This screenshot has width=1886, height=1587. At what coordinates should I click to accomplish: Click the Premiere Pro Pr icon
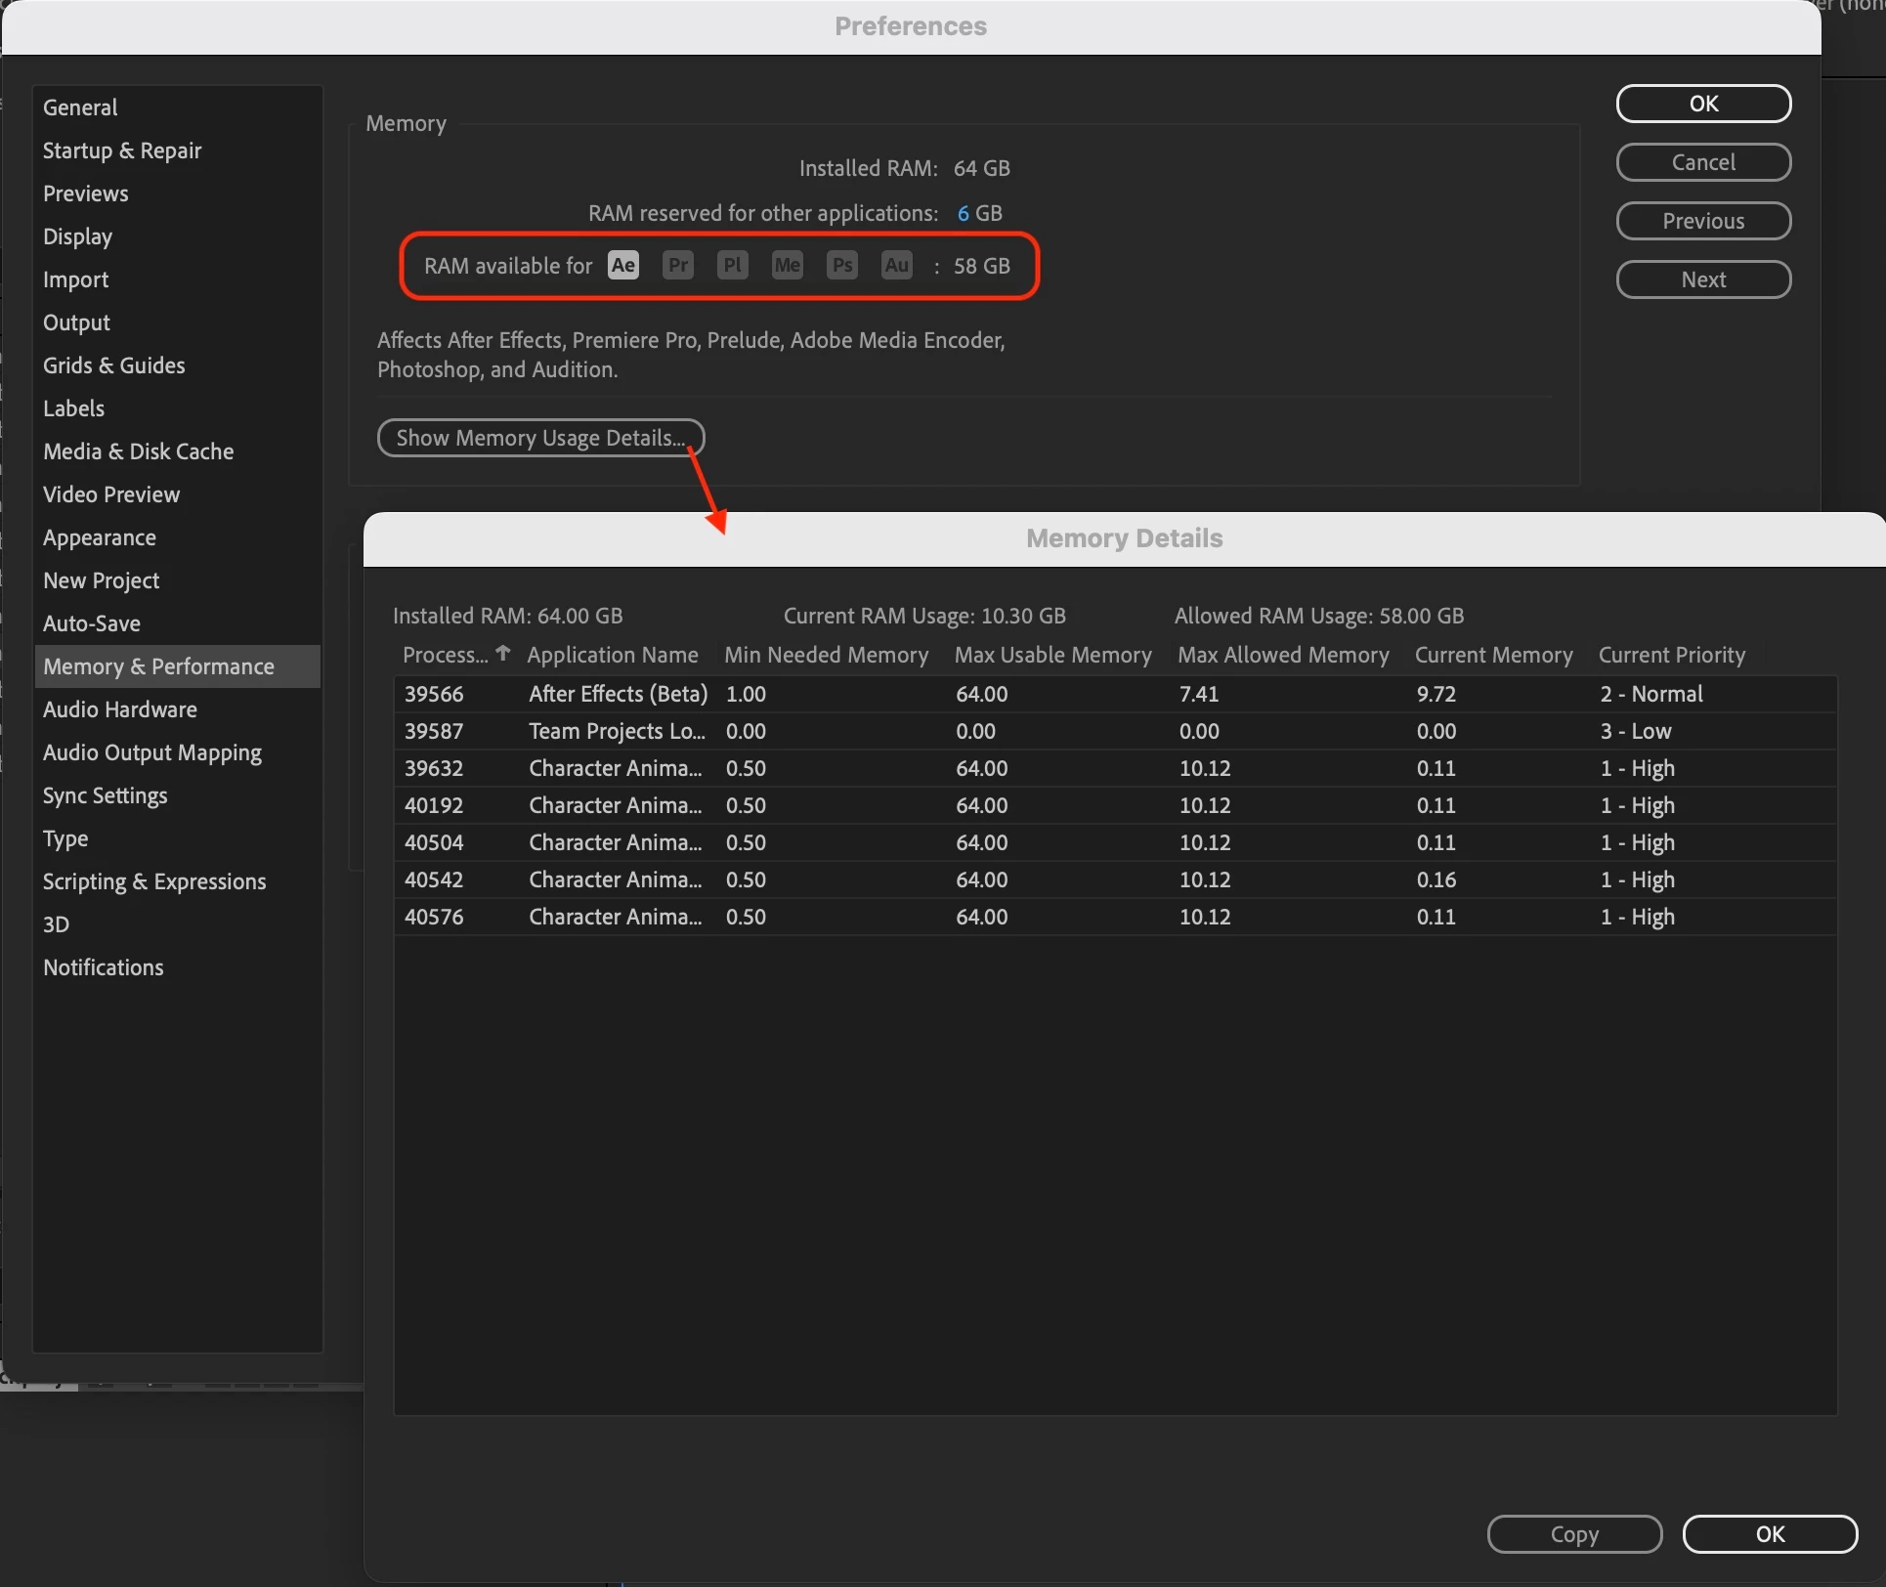[x=678, y=265]
